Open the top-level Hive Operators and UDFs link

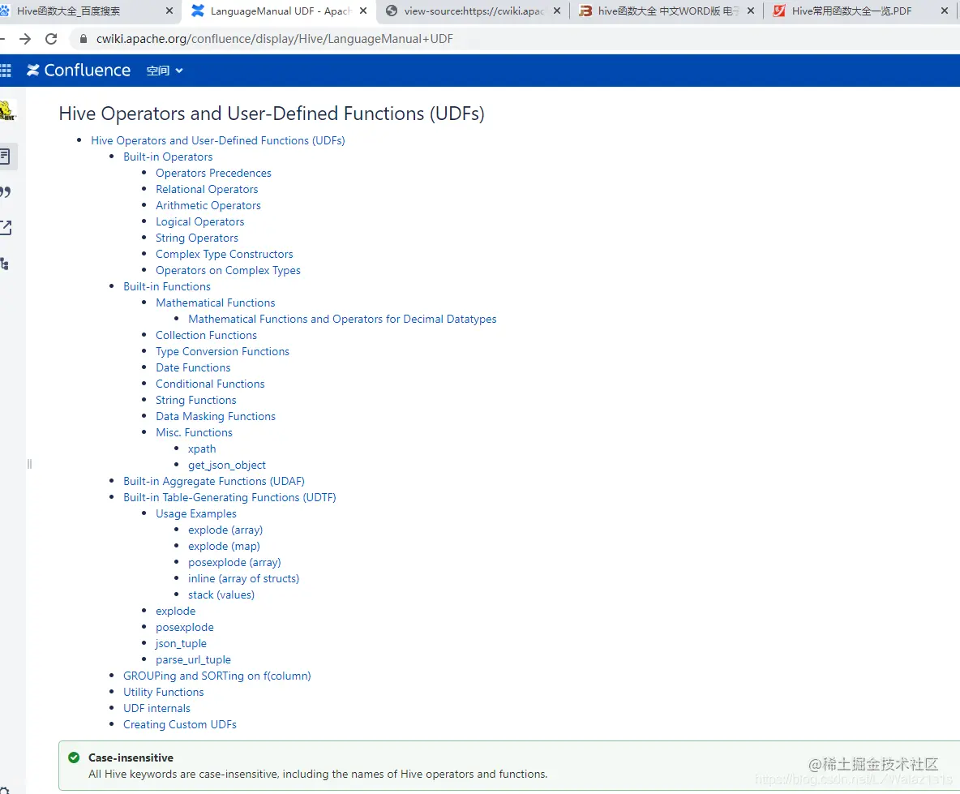coord(218,141)
